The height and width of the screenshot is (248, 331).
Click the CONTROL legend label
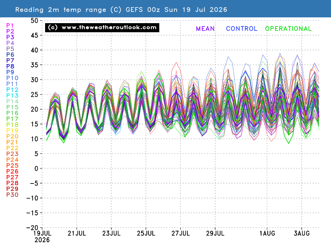tap(242, 29)
